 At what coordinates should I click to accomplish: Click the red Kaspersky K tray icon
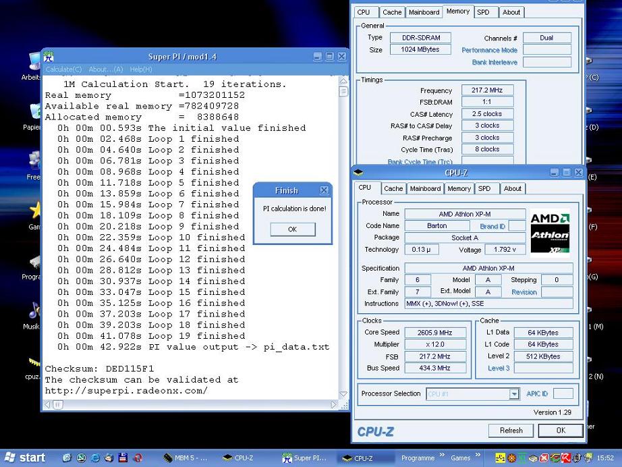point(566,458)
